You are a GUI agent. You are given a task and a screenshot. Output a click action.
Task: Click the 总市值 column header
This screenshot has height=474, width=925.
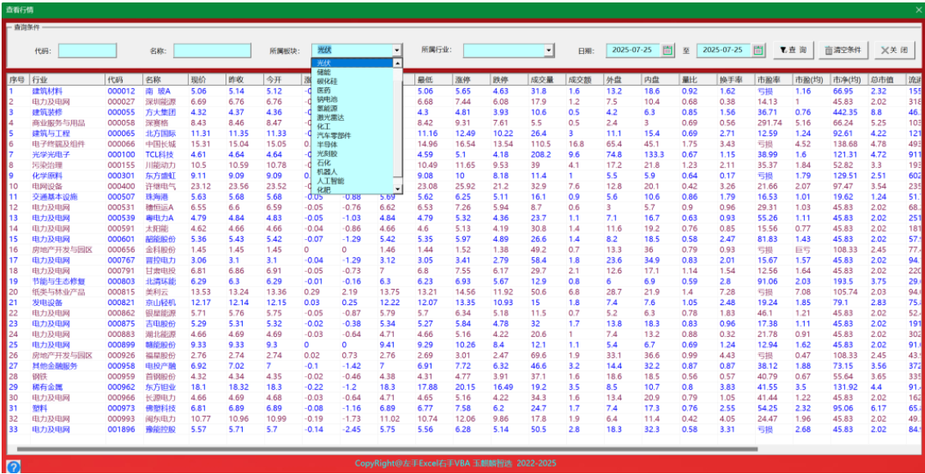point(887,79)
